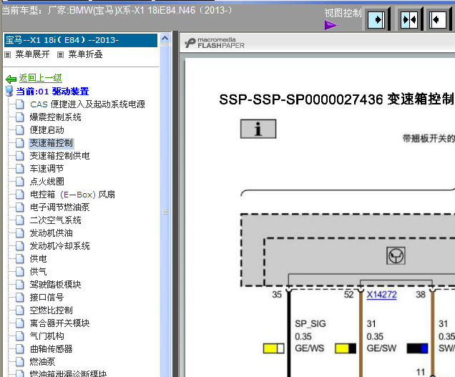
Task: Click the black/blue SW wire swatch
Action: (418, 348)
